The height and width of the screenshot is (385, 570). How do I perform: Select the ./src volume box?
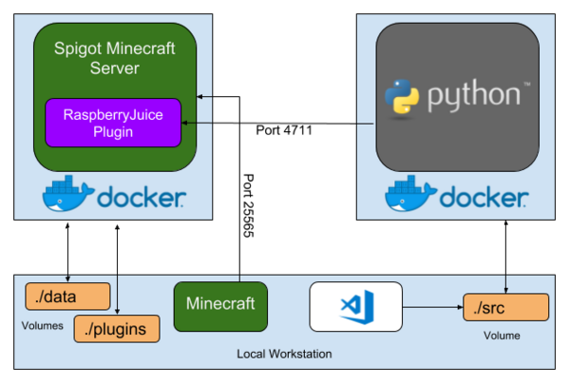(x=505, y=307)
